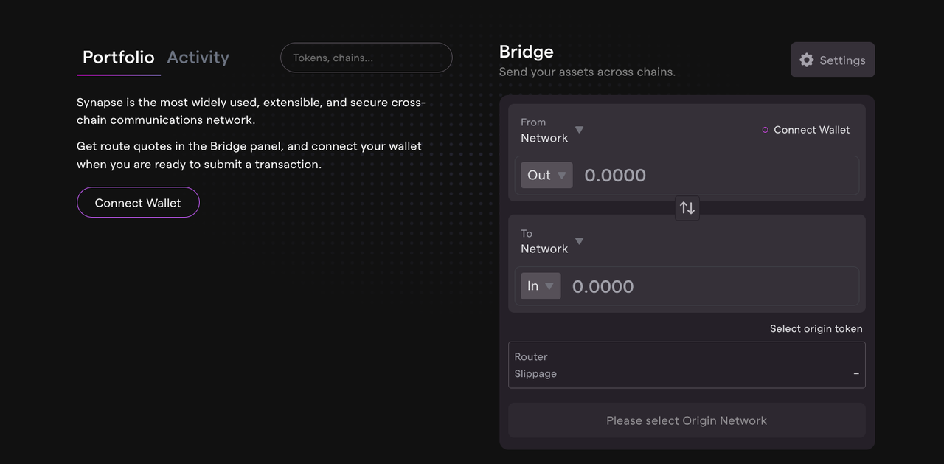Switch to the Portfolio tab
Image resolution: width=944 pixels, height=464 pixels.
[x=119, y=58]
